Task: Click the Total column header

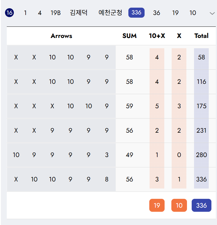Action: coord(201,36)
